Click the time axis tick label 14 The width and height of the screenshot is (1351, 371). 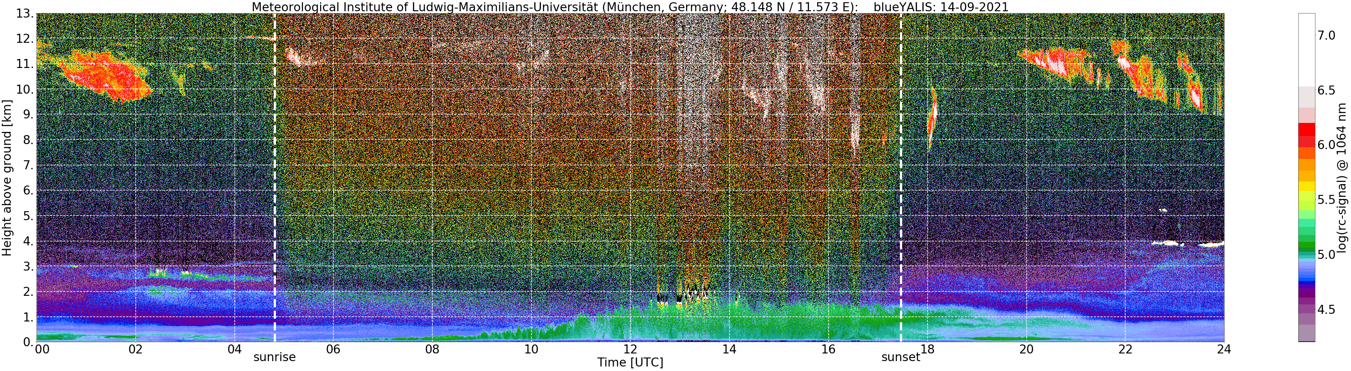(x=729, y=349)
